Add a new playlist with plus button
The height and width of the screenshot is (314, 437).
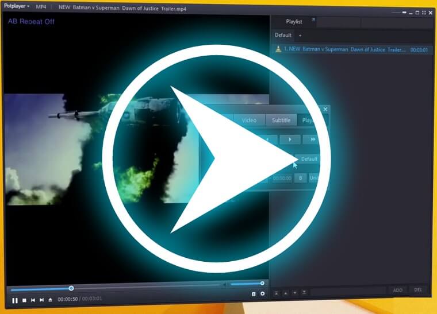click(x=300, y=36)
